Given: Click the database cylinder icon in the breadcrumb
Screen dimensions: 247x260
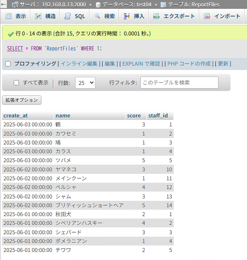Looking at the screenshot, I should click(98, 5).
